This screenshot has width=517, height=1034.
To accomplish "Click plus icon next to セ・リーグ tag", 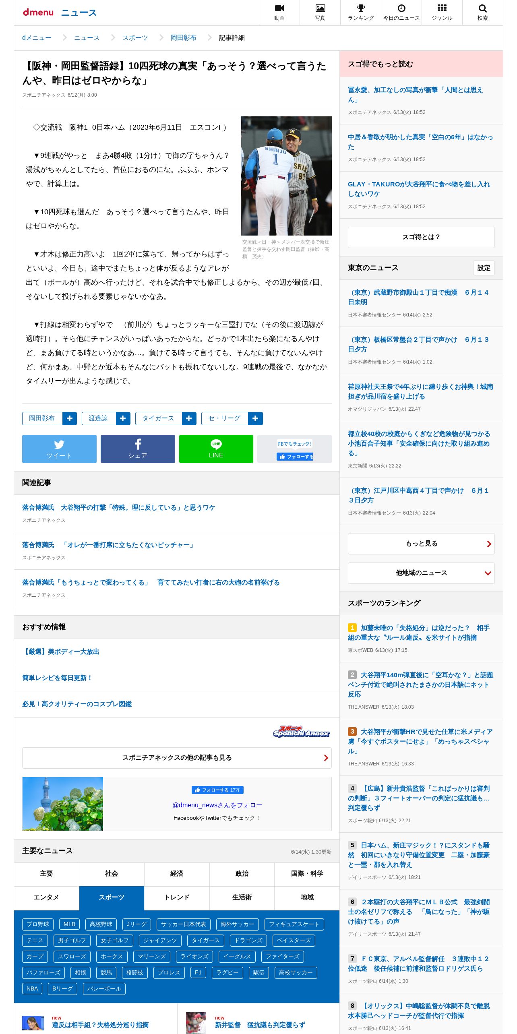I will [x=256, y=418].
